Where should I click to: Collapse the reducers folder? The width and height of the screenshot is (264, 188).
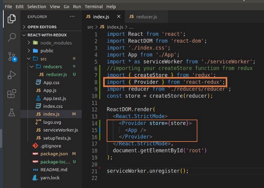(52, 66)
